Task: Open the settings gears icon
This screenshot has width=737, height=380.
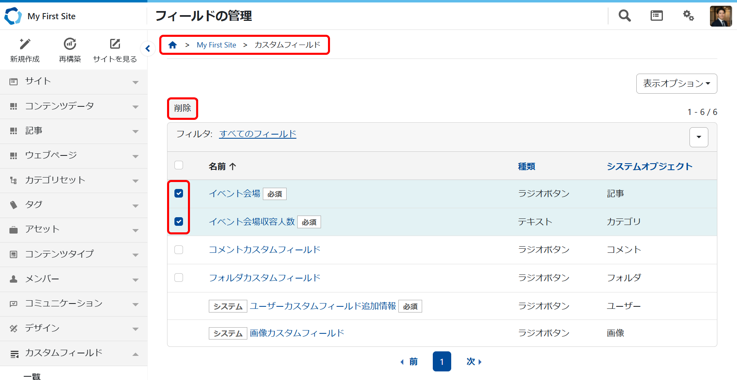Action: coord(688,16)
